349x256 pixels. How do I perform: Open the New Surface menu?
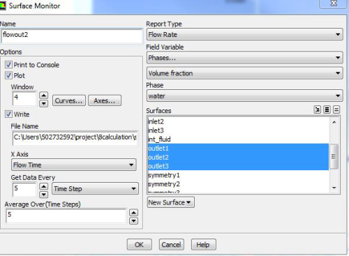[x=170, y=202]
